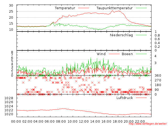Click the Wind legend label
Image resolution: width=168 pixels, height=126 pixels.
(101, 54)
